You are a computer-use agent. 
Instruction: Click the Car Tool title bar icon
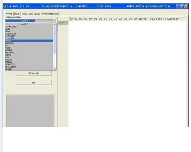pos(5,6)
